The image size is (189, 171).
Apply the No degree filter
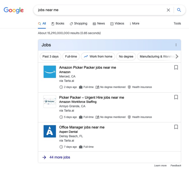[126, 56]
